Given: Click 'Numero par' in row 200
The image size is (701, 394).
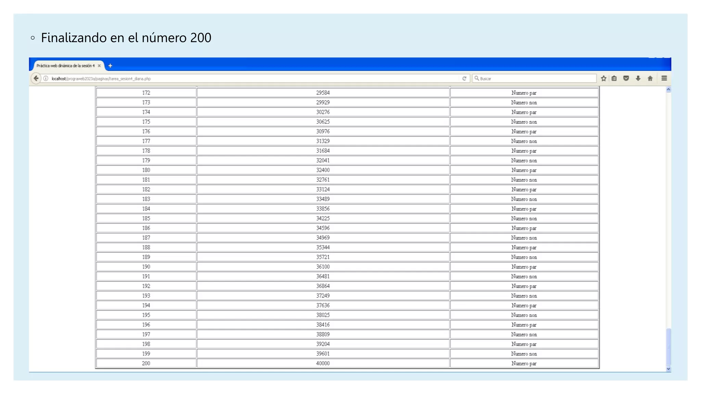Looking at the screenshot, I should (x=524, y=363).
